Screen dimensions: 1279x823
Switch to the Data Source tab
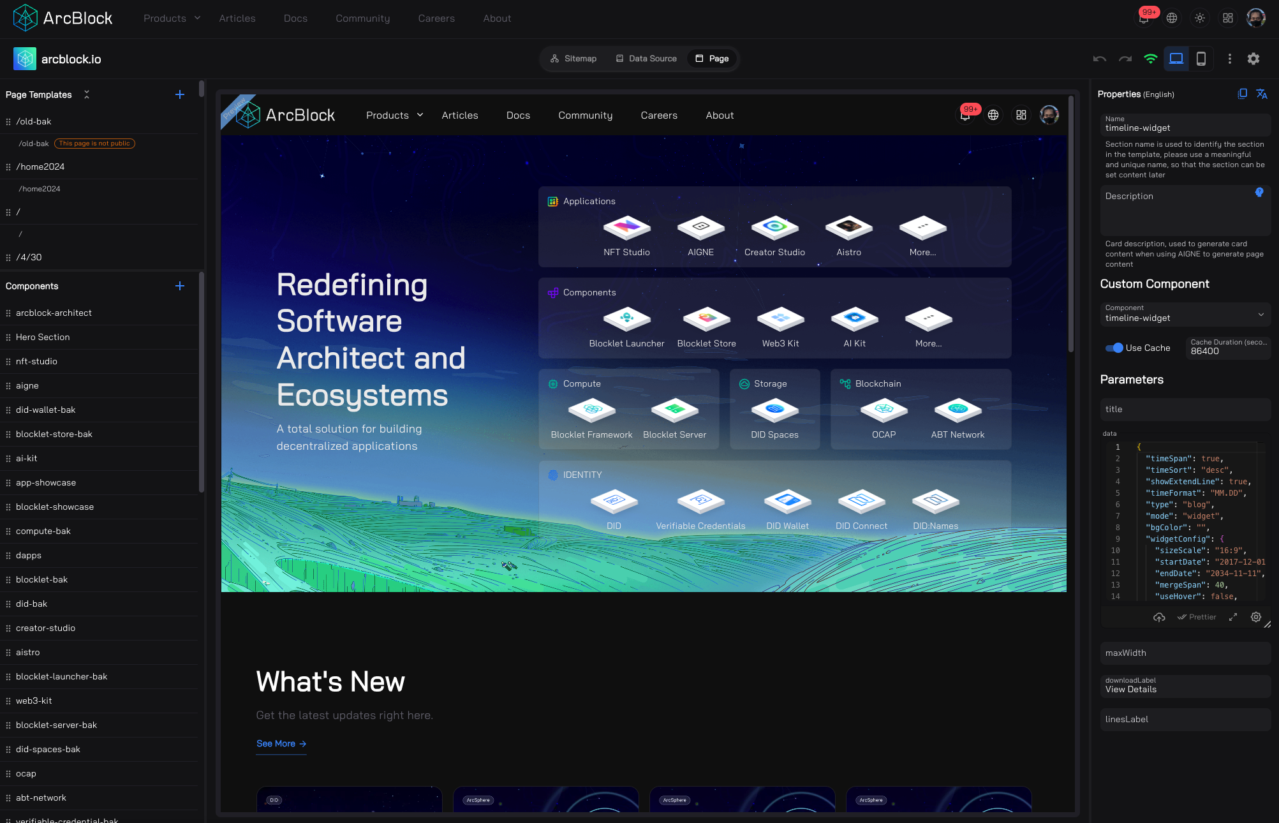pos(646,59)
